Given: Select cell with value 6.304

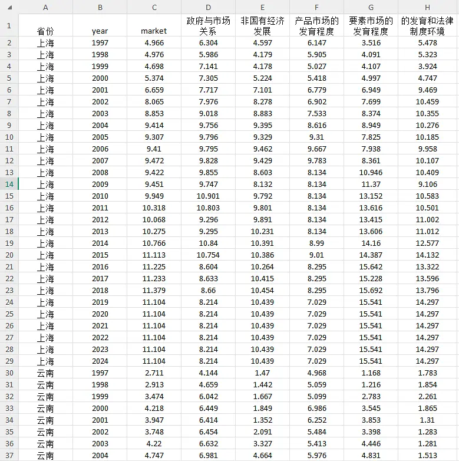Looking at the screenshot, I should 209,43.
